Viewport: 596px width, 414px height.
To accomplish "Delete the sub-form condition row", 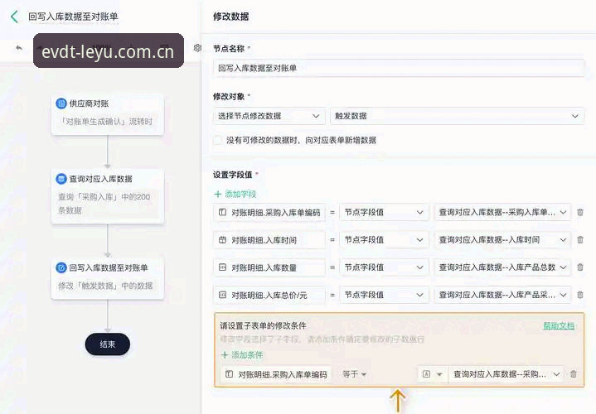I will click(x=574, y=374).
